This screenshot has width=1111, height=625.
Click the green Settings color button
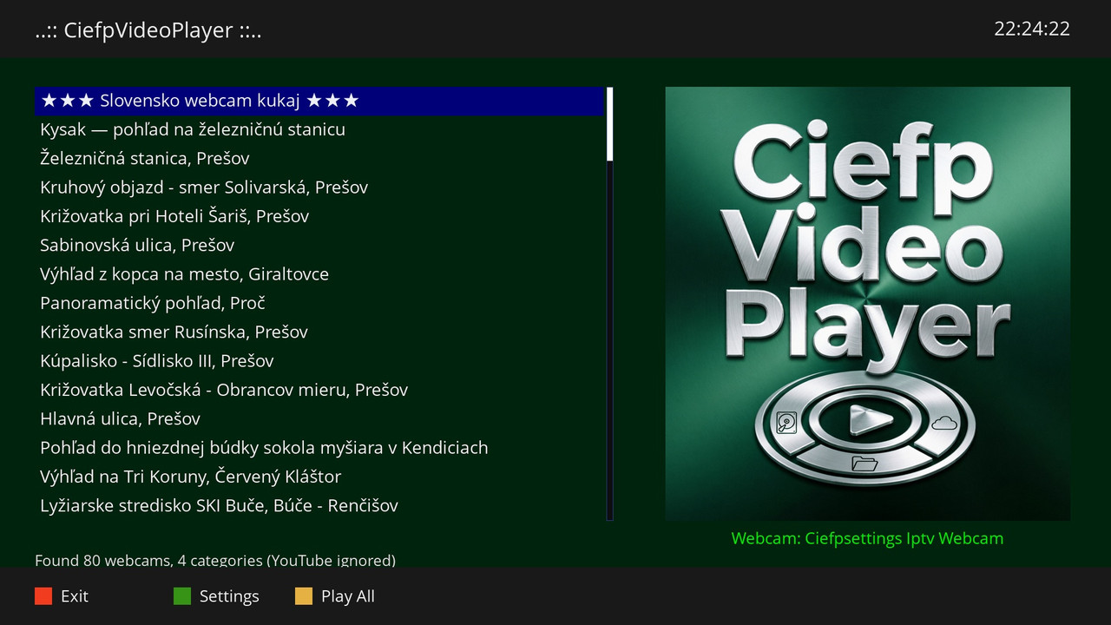[x=182, y=596]
